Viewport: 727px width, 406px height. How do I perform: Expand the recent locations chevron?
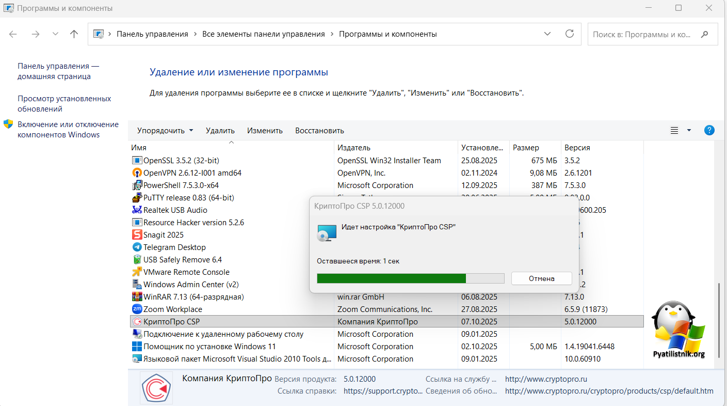tap(55, 34)
